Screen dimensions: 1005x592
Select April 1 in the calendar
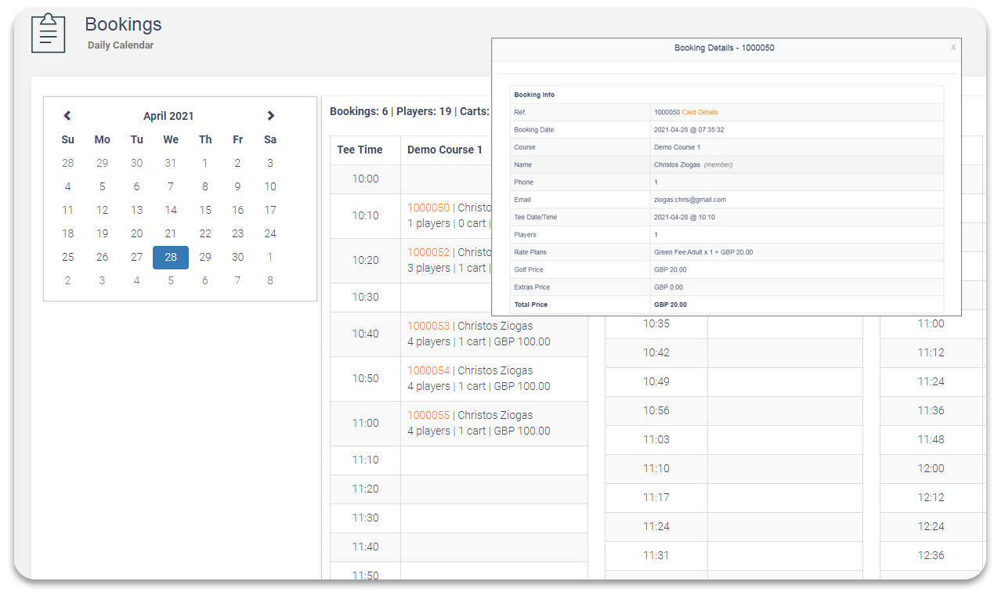pyautogui.click(x=205, y=163)
